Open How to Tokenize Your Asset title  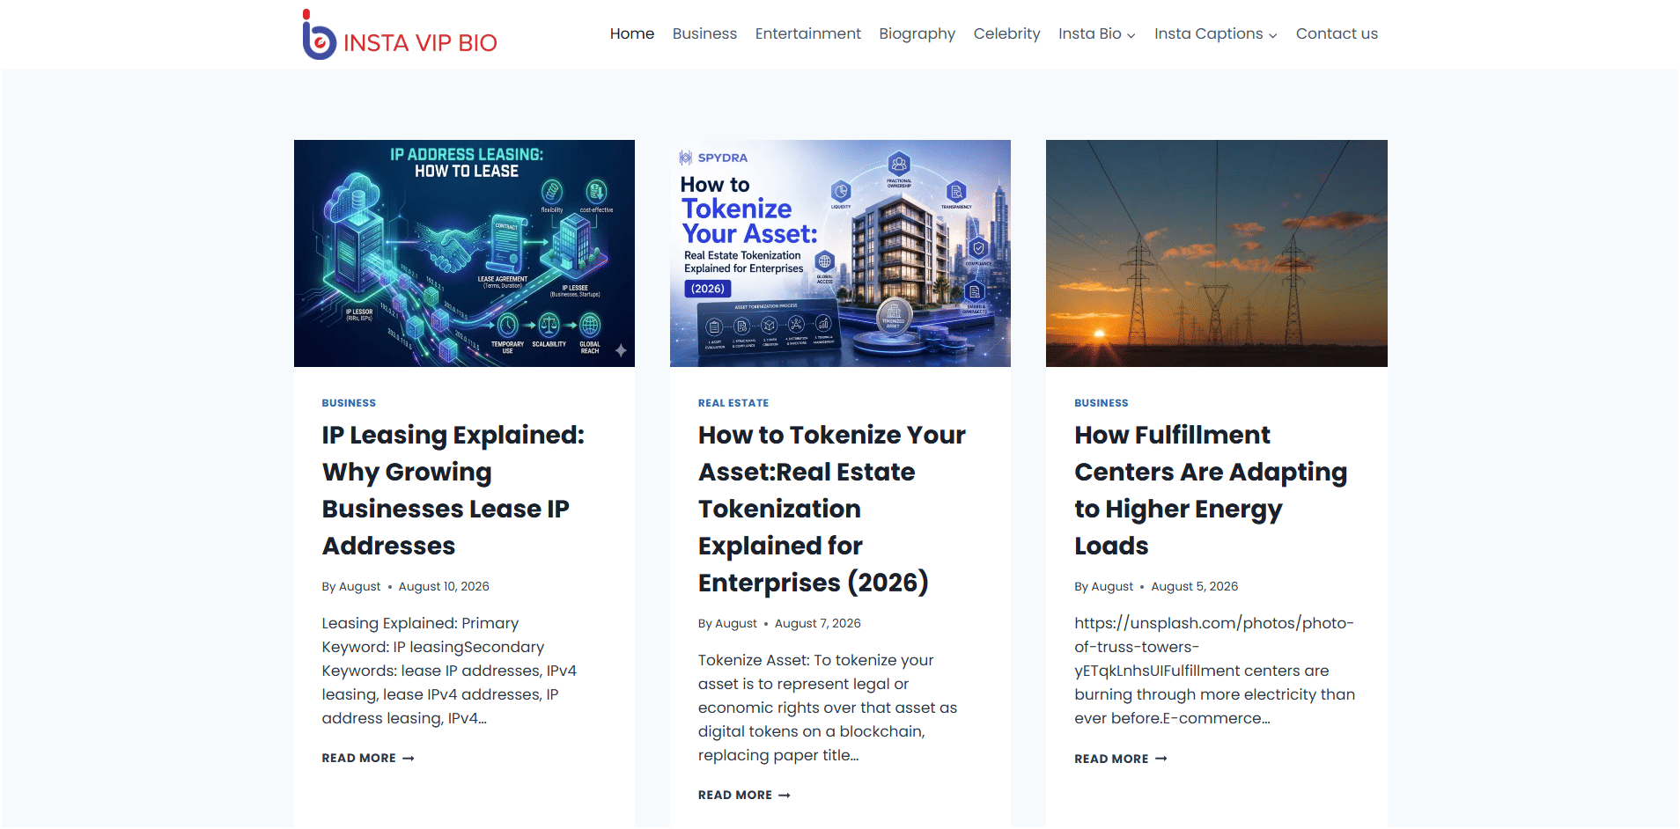click(x=831, y=509)
